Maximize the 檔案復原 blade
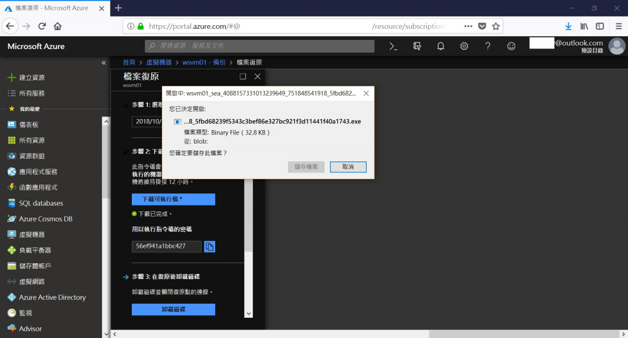Screen dimensions: 628x338 point(243,77)
